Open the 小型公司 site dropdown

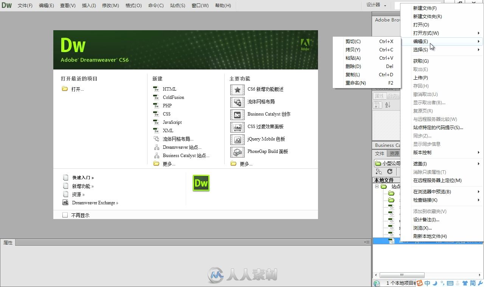click(387, 163)
